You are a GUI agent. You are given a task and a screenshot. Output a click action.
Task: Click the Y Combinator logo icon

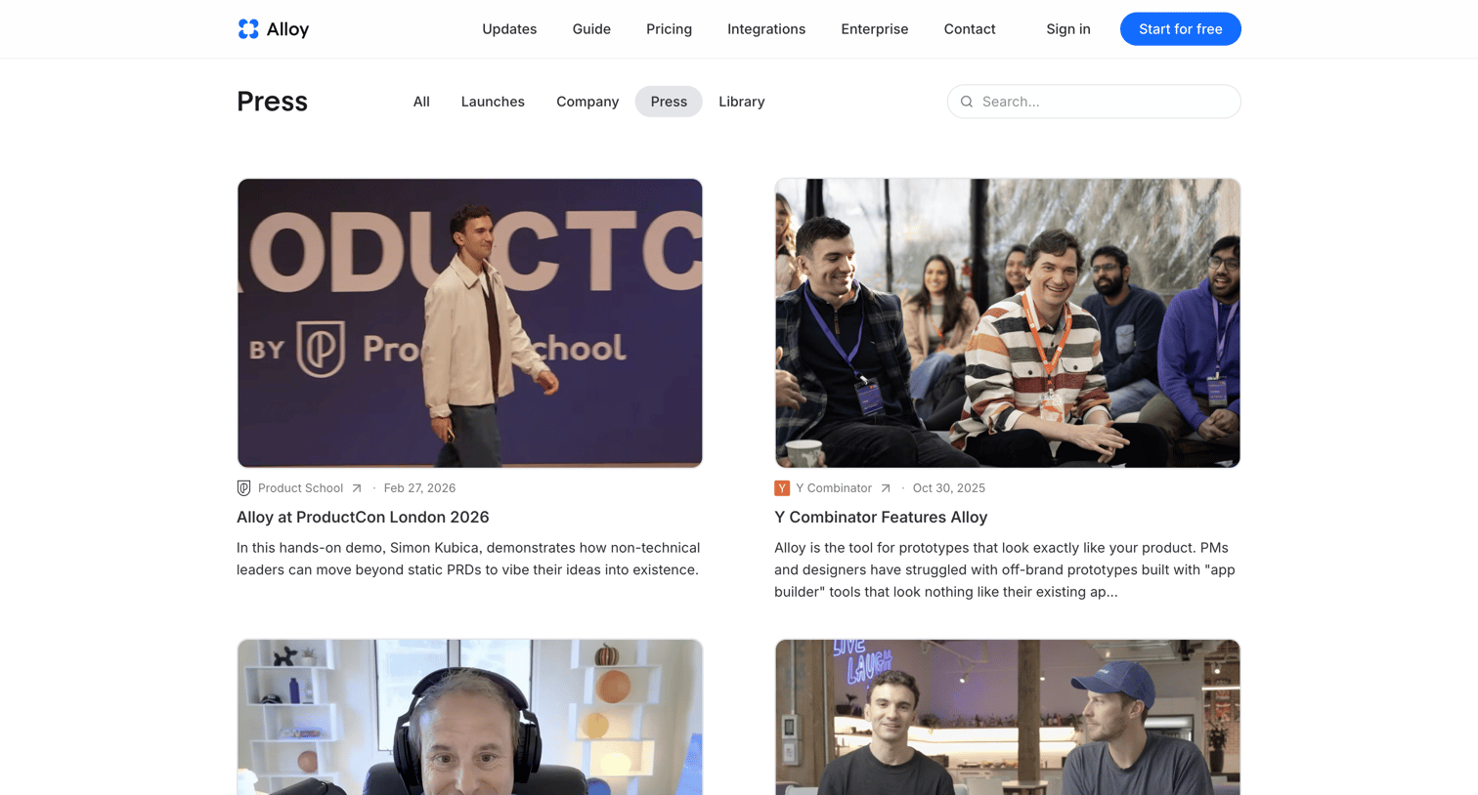[x=782, y=488]
